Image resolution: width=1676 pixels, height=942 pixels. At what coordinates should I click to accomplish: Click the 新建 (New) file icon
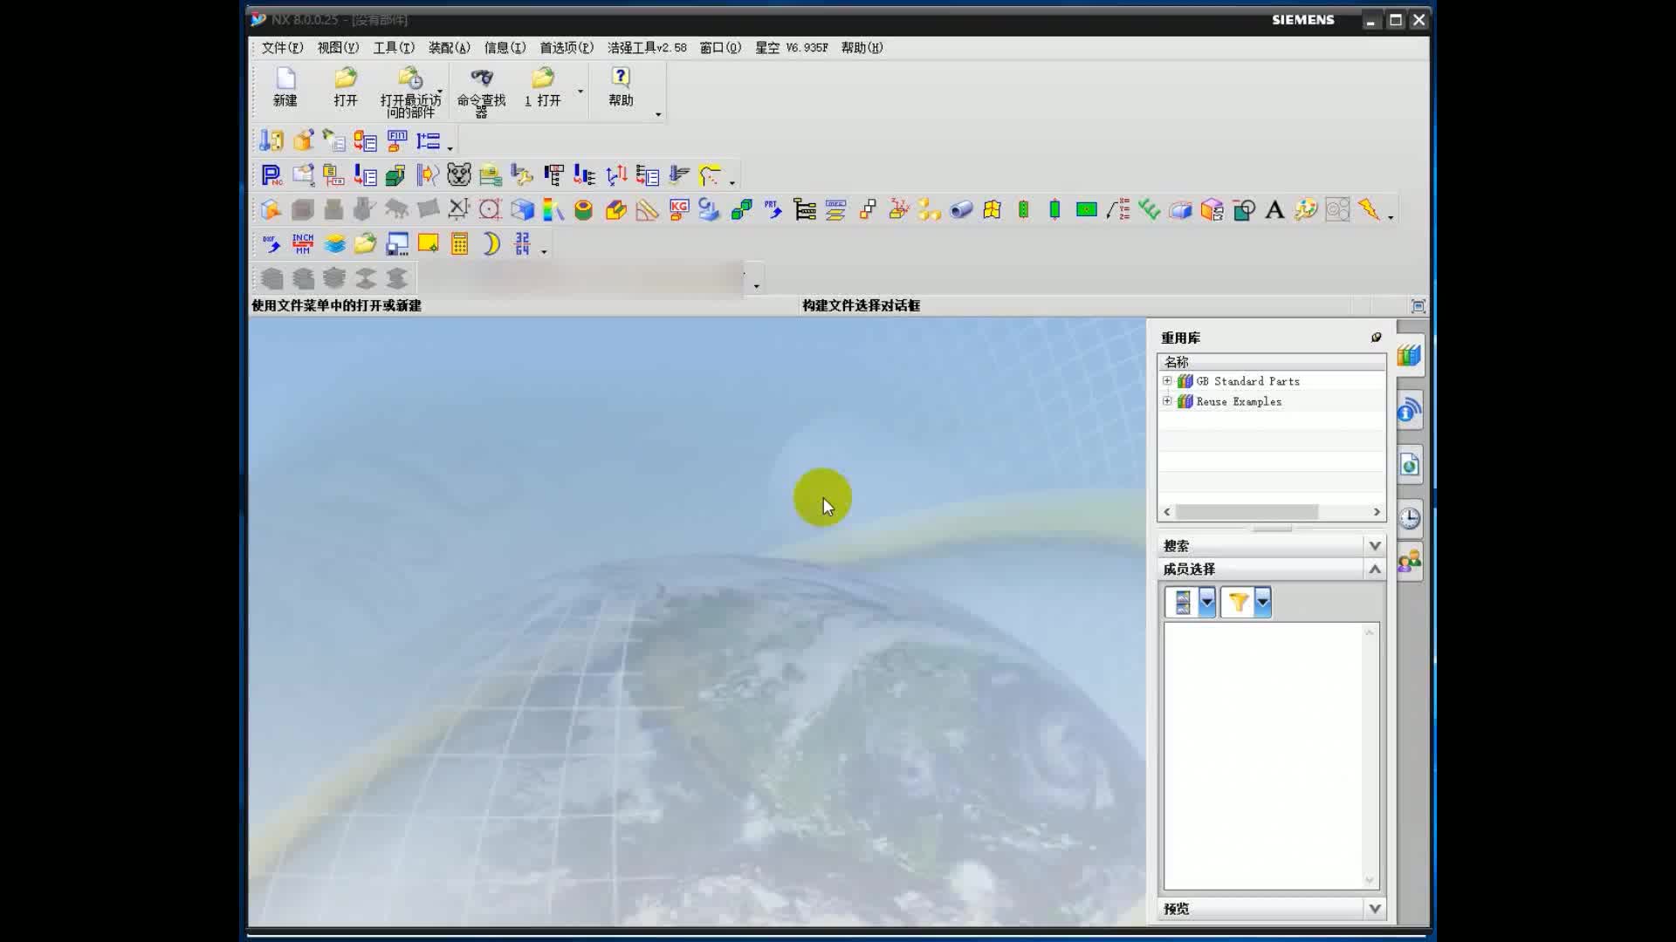click(285, 87)
